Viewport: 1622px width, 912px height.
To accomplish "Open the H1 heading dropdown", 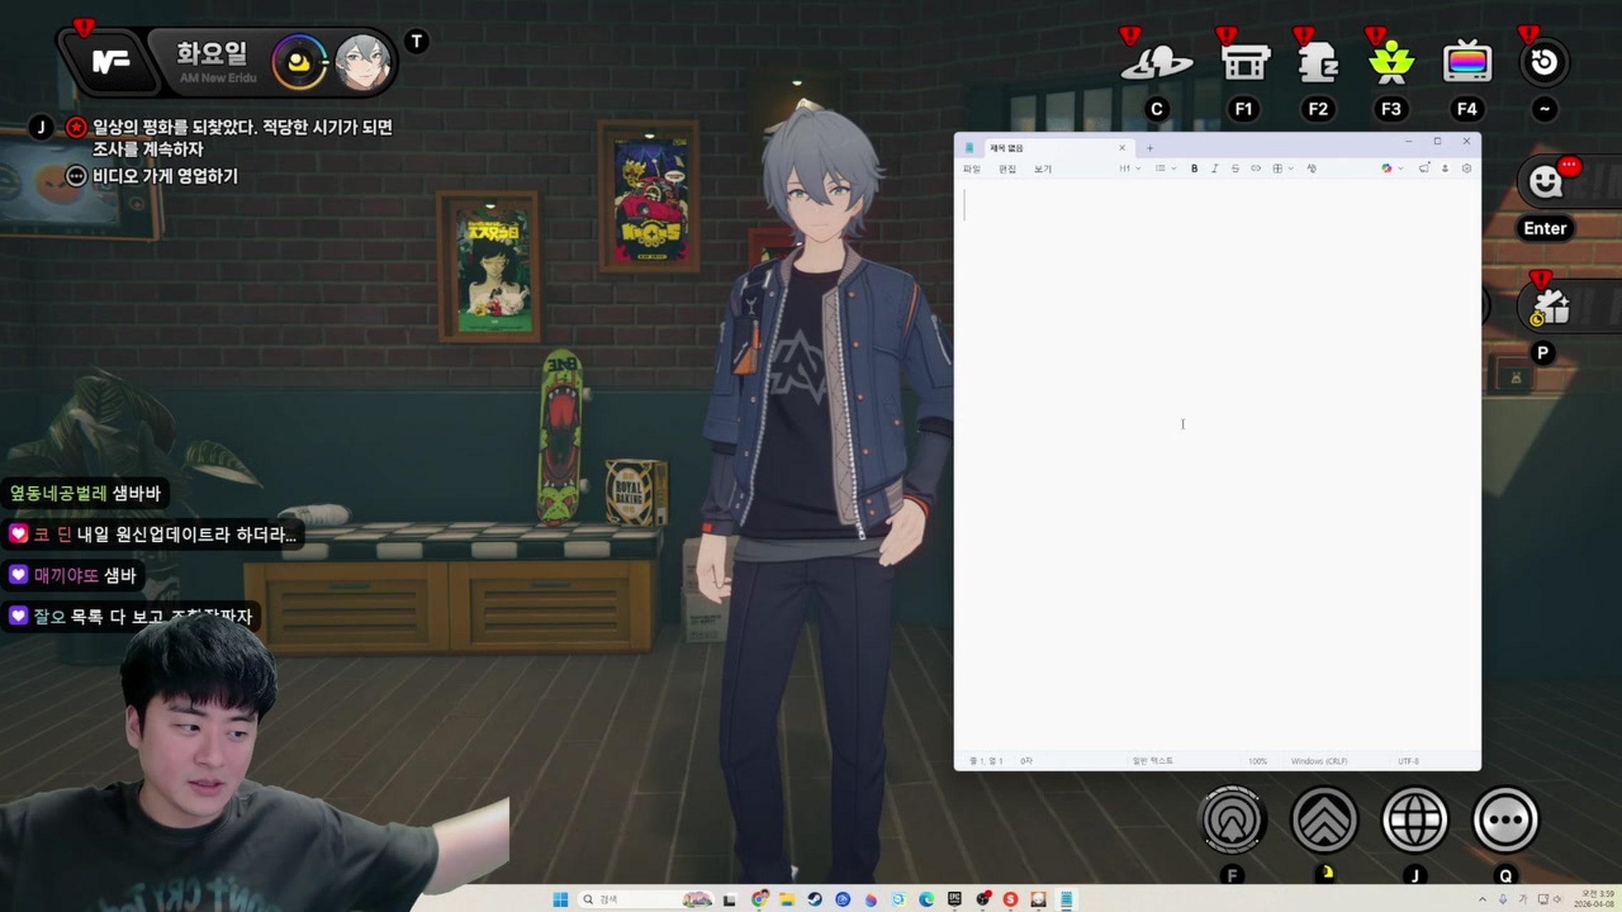I will 1130,169.
